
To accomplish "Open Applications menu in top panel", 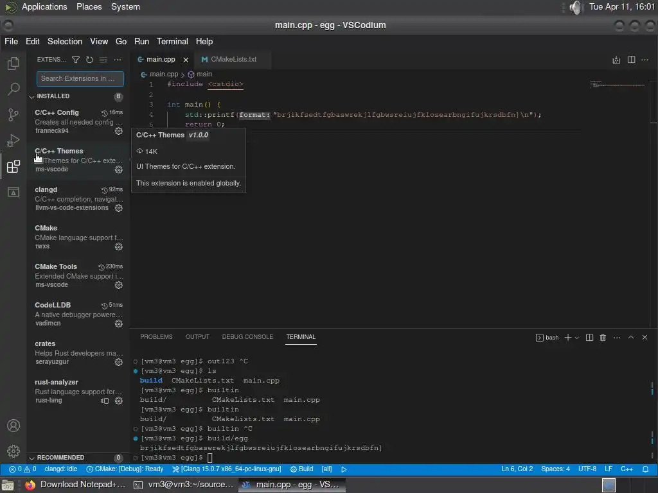I will [x=44, y=6].
